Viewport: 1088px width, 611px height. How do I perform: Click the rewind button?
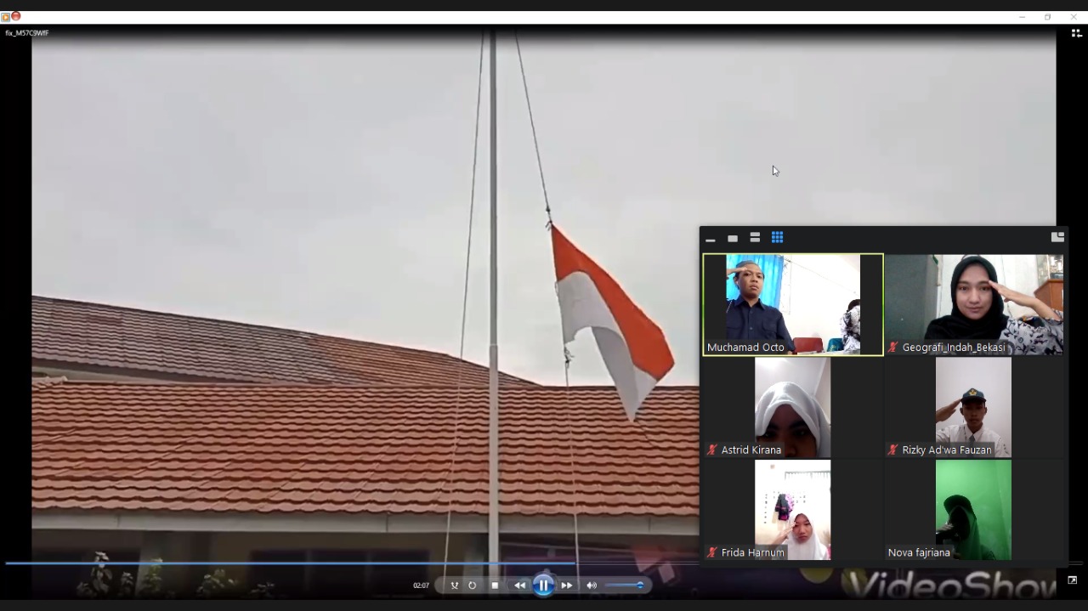(x=519, y=586)
